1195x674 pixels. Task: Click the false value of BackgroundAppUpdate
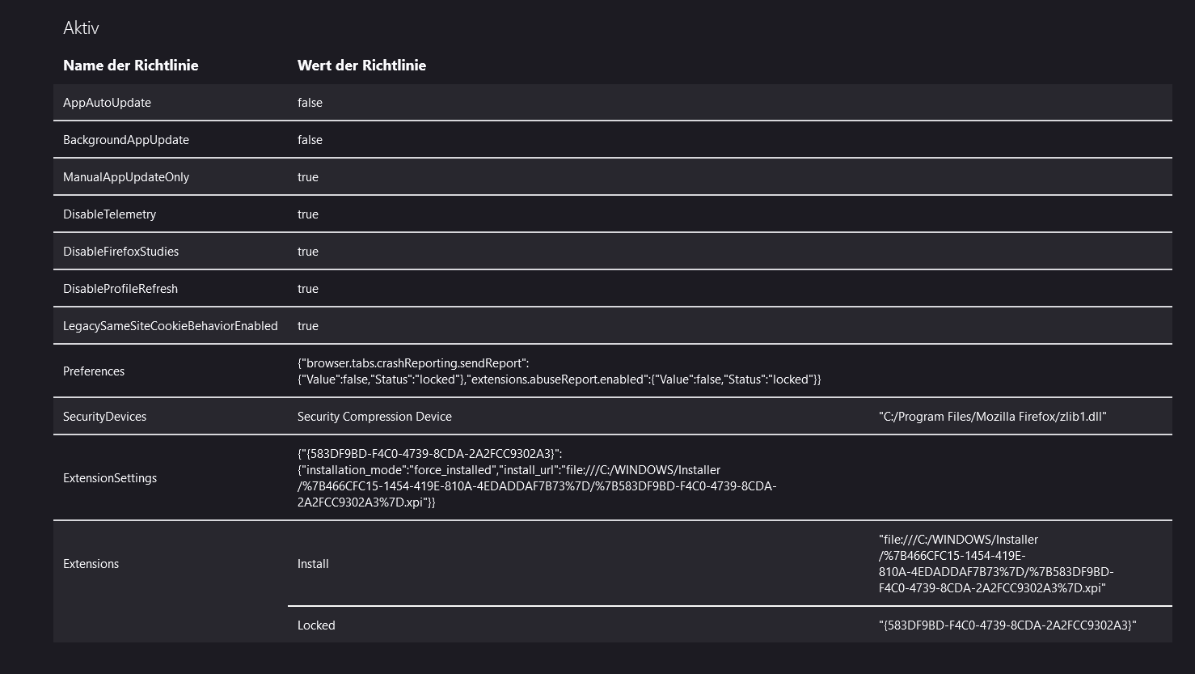click(310, 140)
